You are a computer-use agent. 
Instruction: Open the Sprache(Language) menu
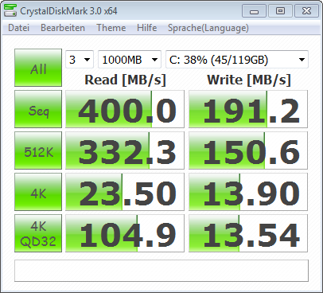click(x=208, y=28)
